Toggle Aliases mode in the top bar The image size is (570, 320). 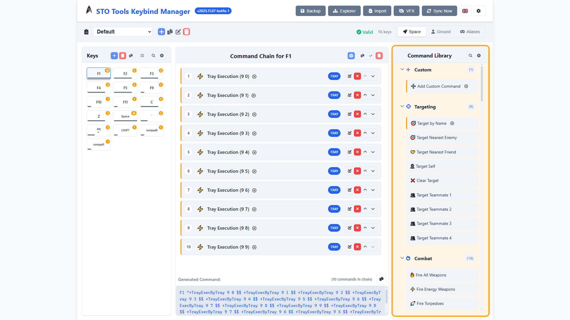point(470,32)
